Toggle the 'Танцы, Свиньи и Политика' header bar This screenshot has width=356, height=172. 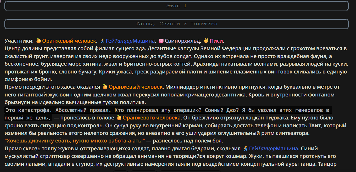177,24
